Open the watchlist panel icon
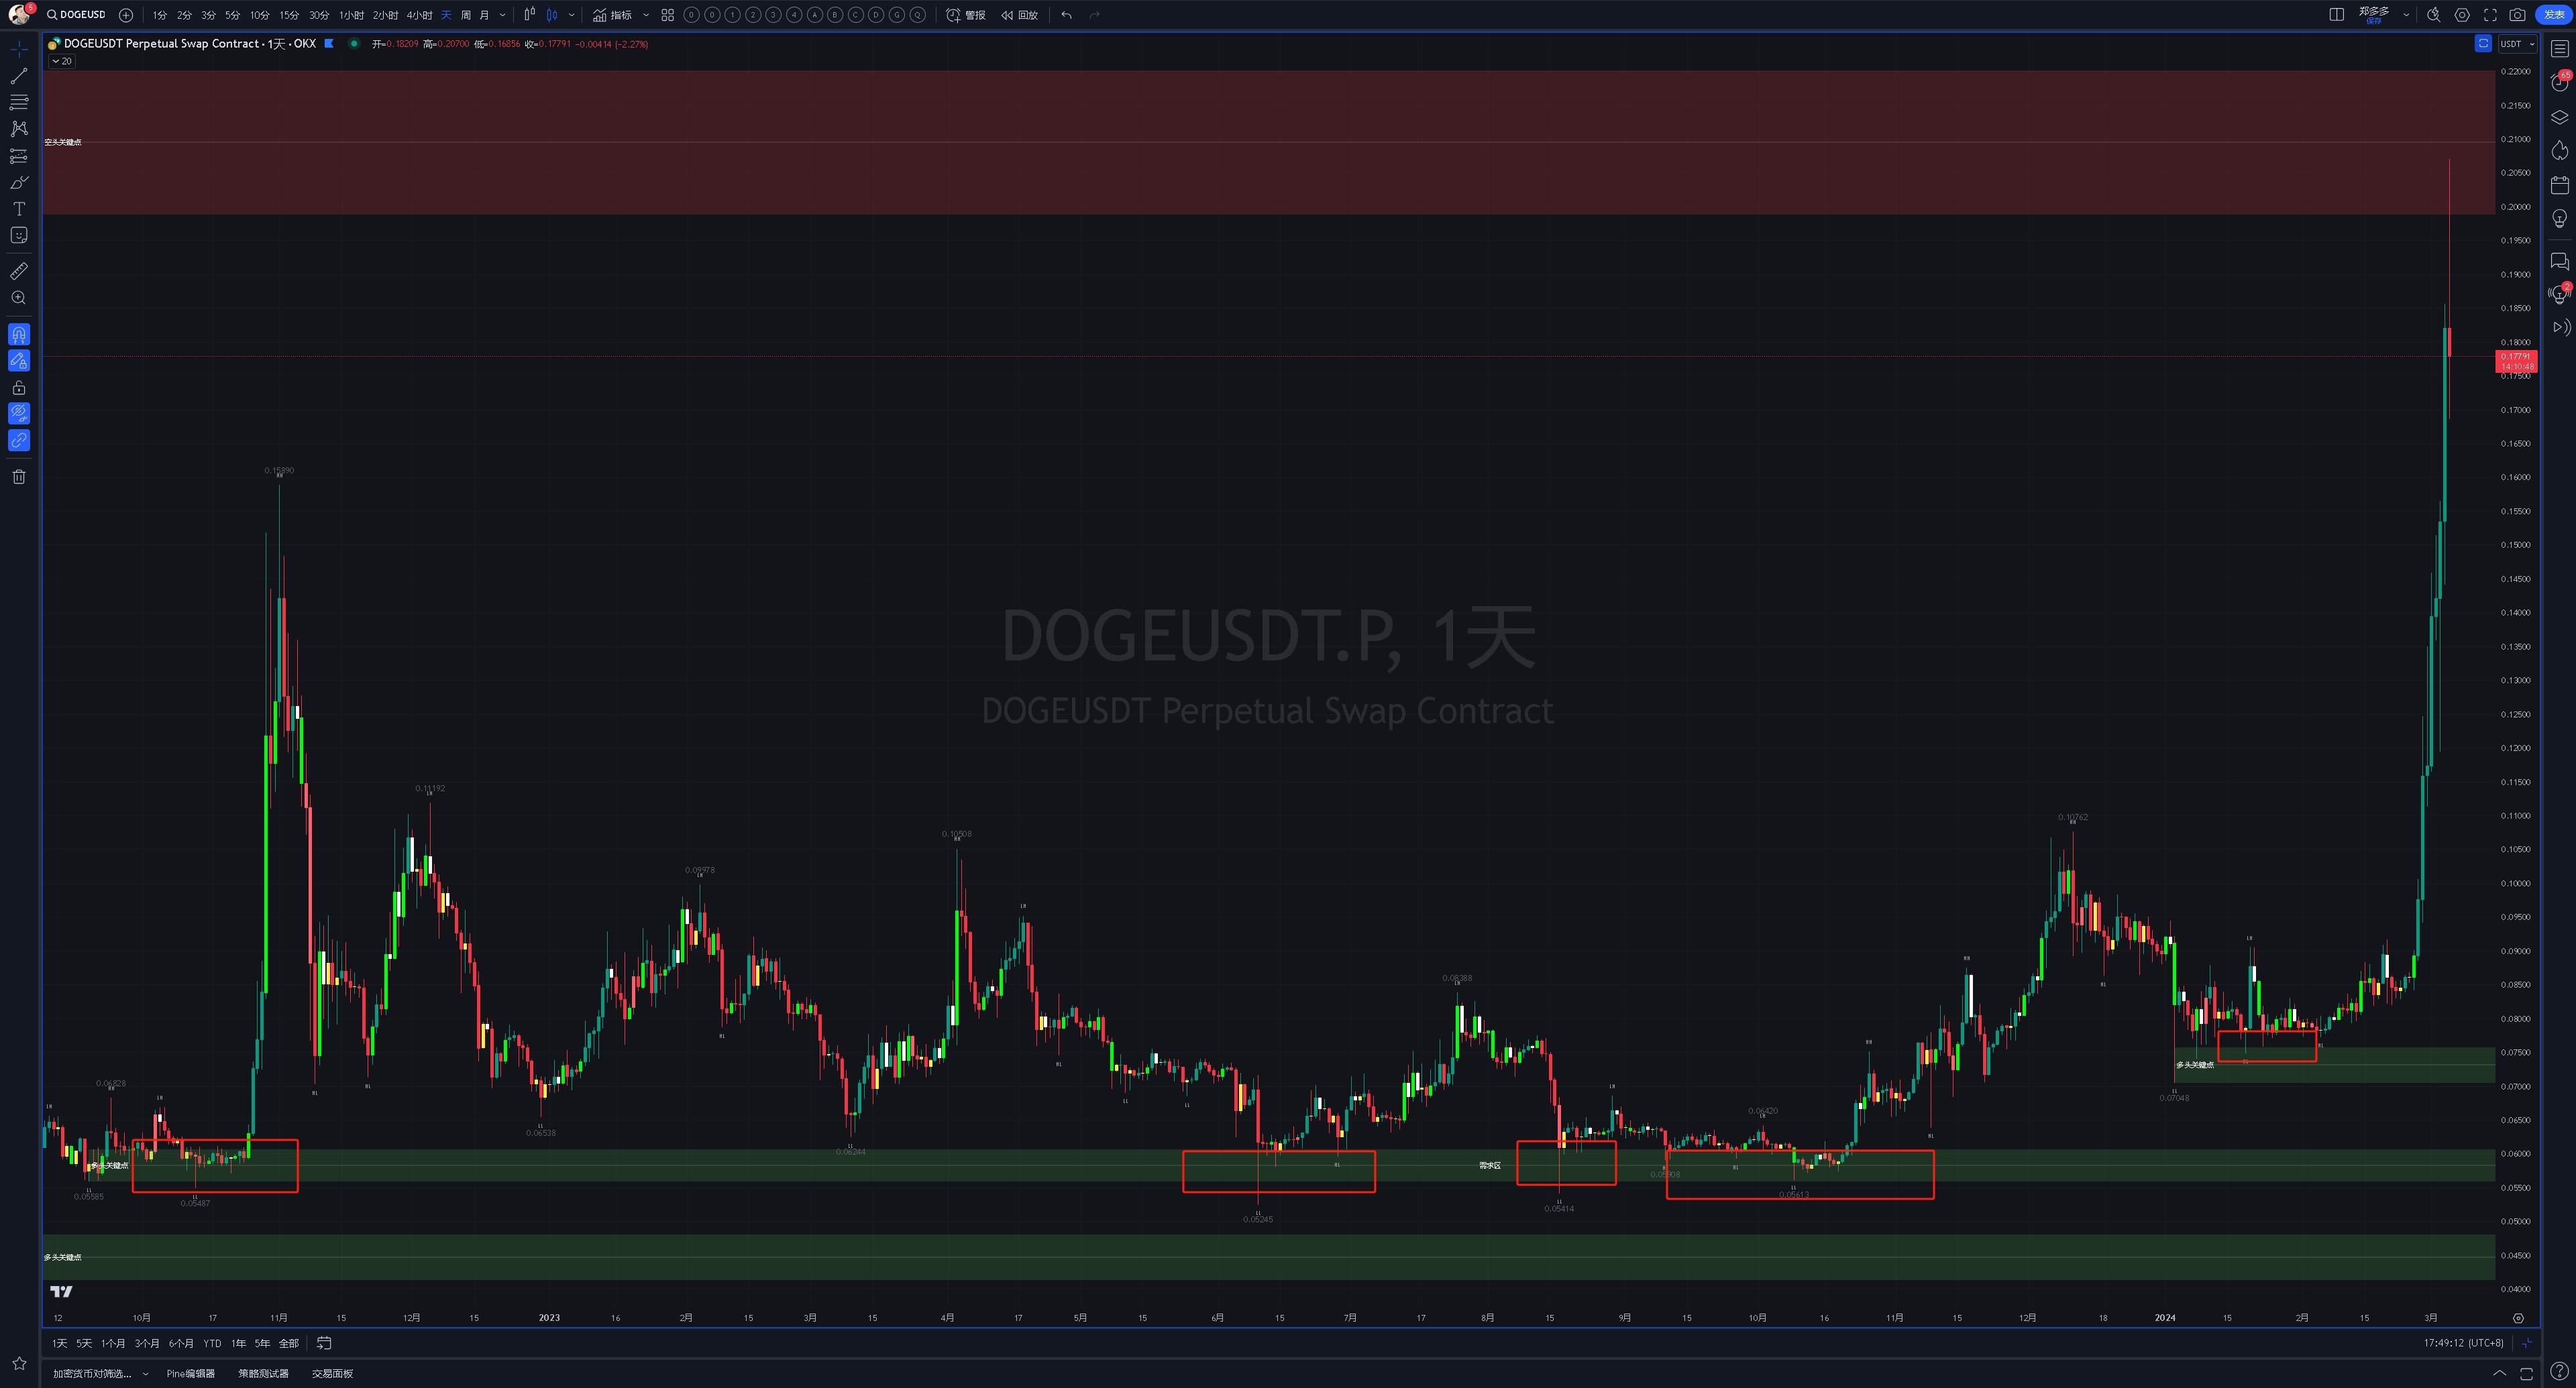This screenshot has width=2576, height=1388. (x=2560, y=48)
